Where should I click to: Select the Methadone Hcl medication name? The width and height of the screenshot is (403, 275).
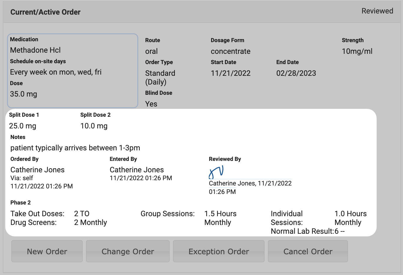(x=35, y=50)
